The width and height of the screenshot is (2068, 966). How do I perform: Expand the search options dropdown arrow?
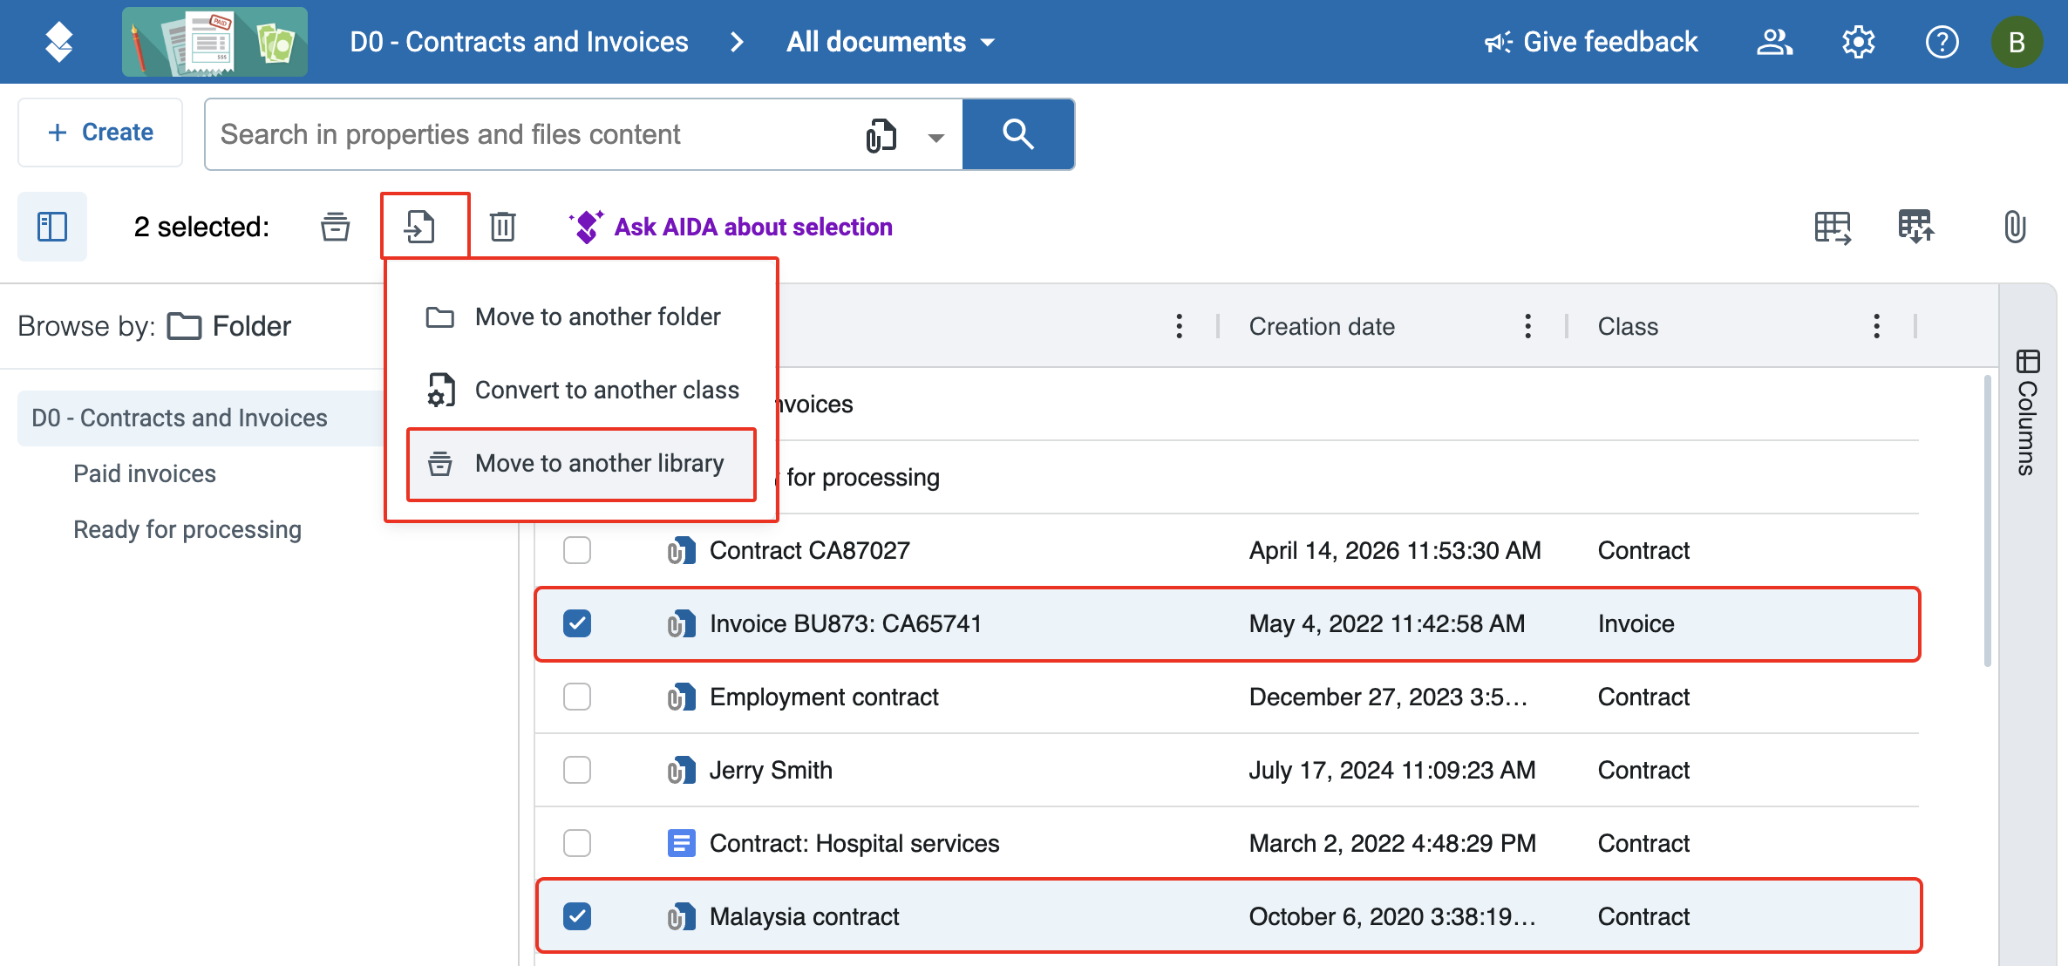(935, 137)
